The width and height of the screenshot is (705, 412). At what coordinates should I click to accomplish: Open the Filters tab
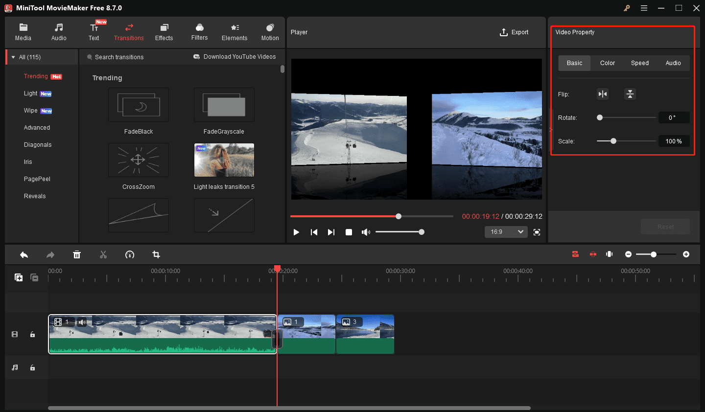point(199,32)
